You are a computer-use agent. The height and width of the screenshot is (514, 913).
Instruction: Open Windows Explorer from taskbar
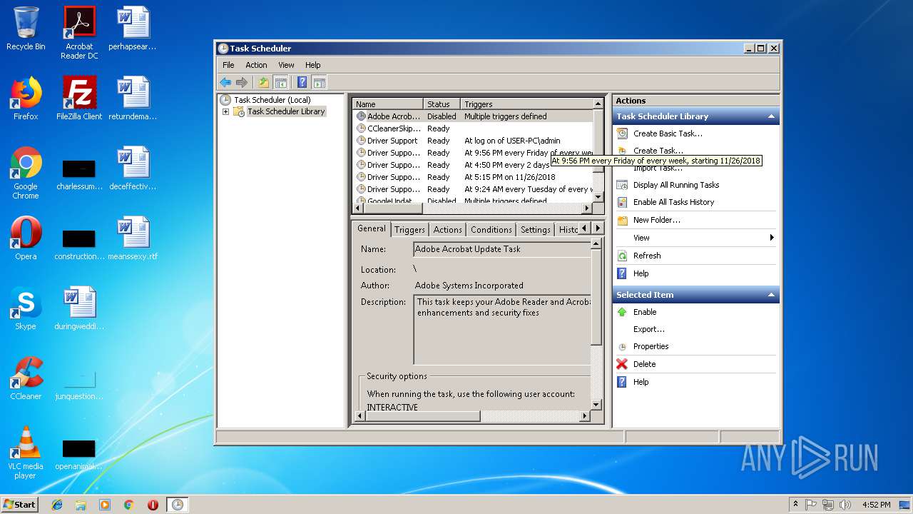click(81, 505)
